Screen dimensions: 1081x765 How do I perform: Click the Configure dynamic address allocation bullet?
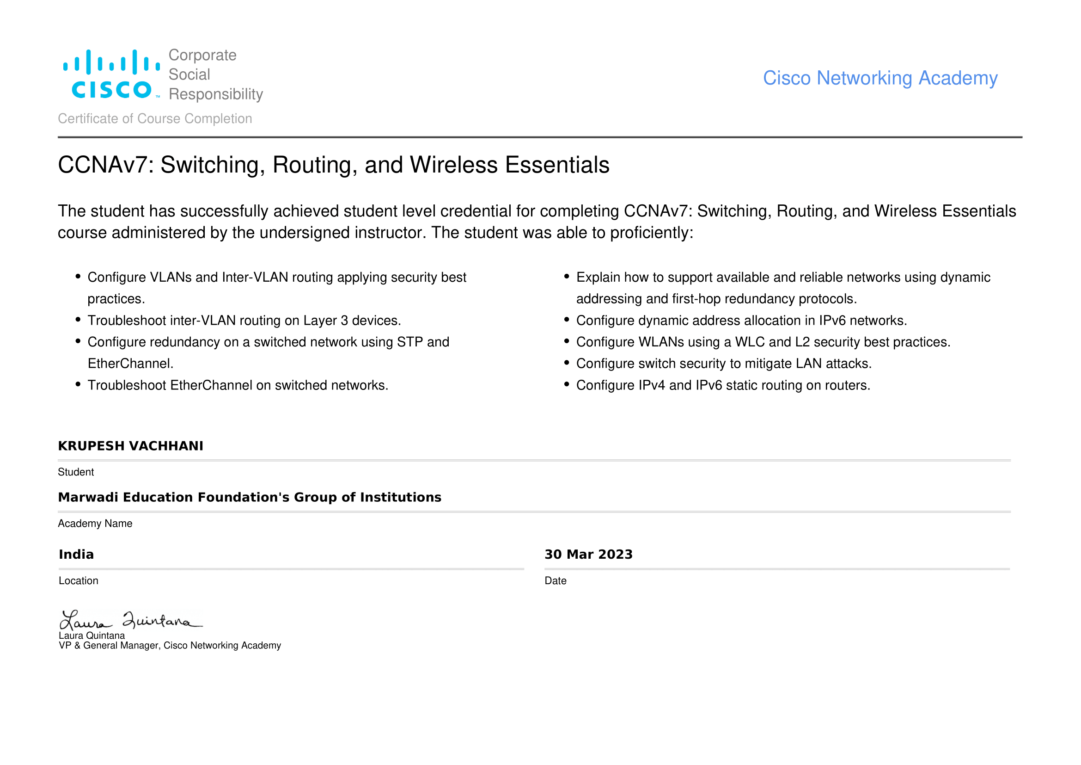coord(741,321)
